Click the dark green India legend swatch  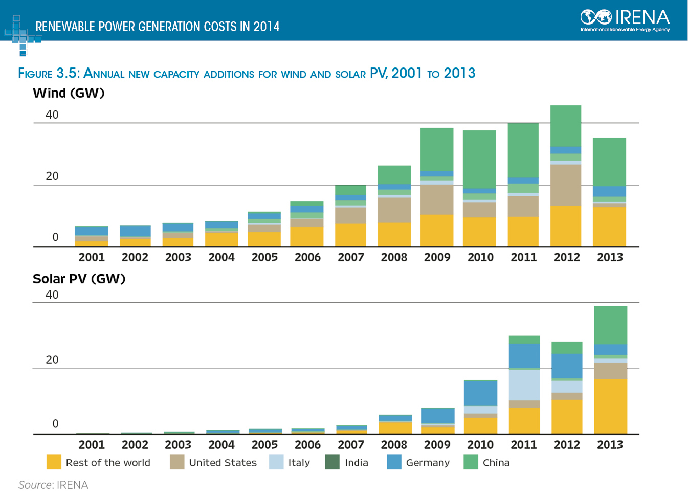click(x=332, y=462)
